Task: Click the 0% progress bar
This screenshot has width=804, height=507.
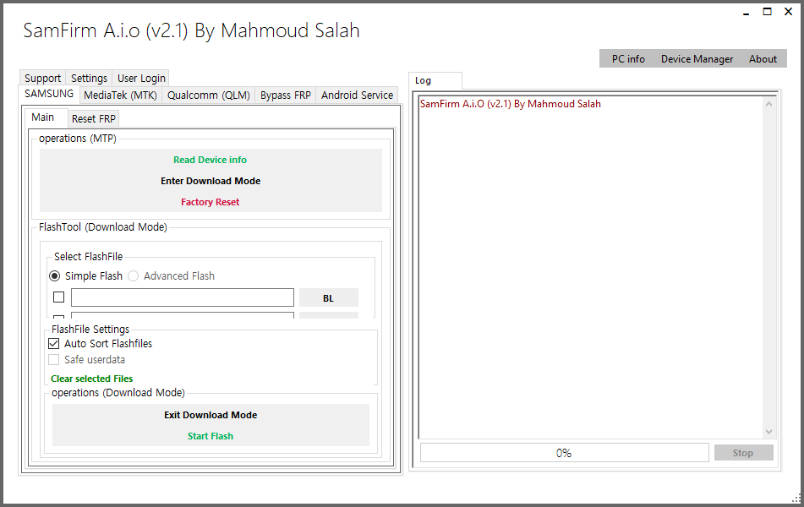Action: coord(564,453)
